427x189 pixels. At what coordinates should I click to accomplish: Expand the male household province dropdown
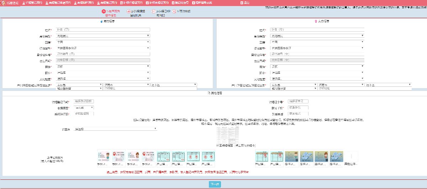pyautogui.click(x=79, y=85)
